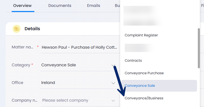Switch to the Documents tab
The image size is (204, 107).
coord(60,6)
